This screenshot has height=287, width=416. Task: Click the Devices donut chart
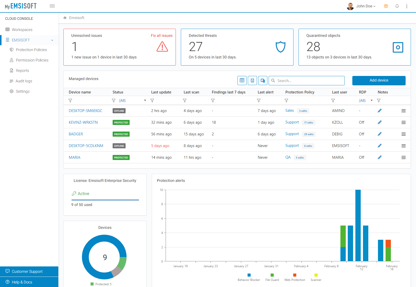click(104, 257)
